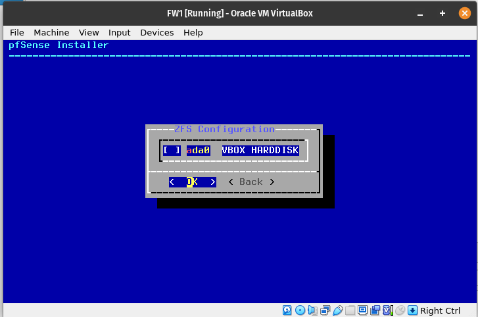This screenshot has height=317, width=478.
Task: Click the shared folders status icon
Action: point(350,310)
